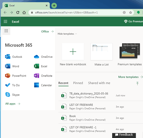Viewport: 143px width, 138px height.
Task: Click the More templates link
Action: coord(131,77)
